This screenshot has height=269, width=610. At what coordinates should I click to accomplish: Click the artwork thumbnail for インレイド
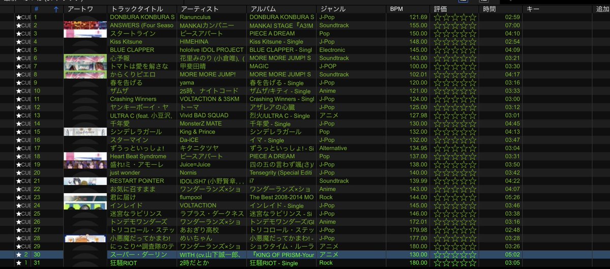tap(85, 205)
